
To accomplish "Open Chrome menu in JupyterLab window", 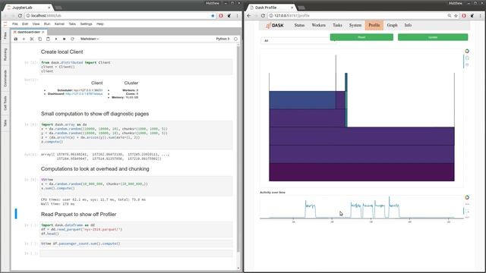I will 238,15.
